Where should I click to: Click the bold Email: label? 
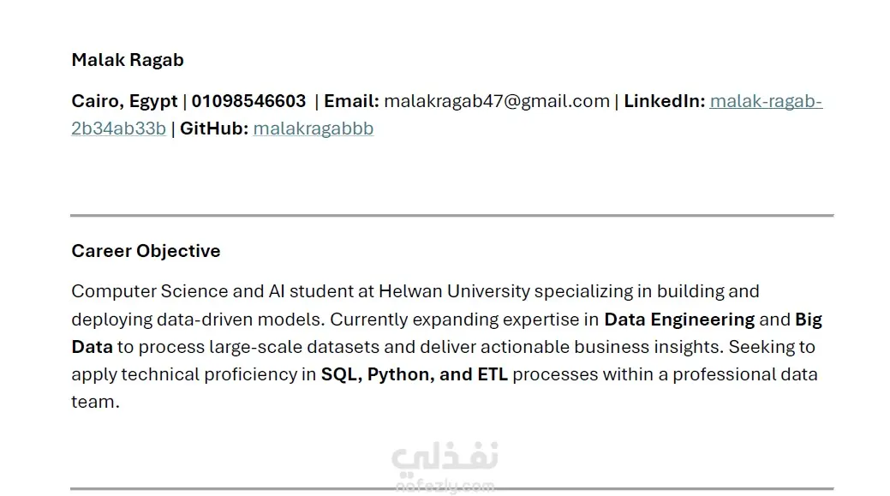351,101
